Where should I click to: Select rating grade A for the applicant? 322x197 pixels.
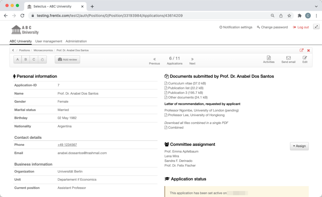(18, 59)
